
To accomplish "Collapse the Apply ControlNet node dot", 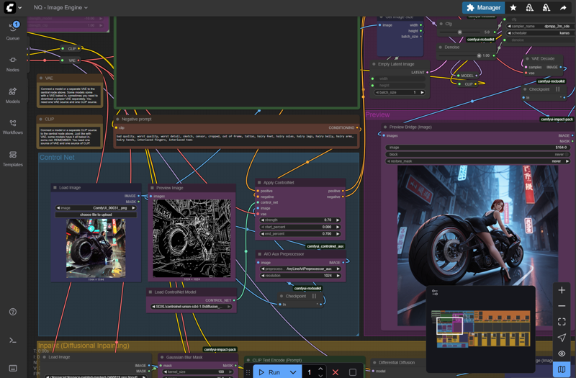I will [x=259, y=183].
